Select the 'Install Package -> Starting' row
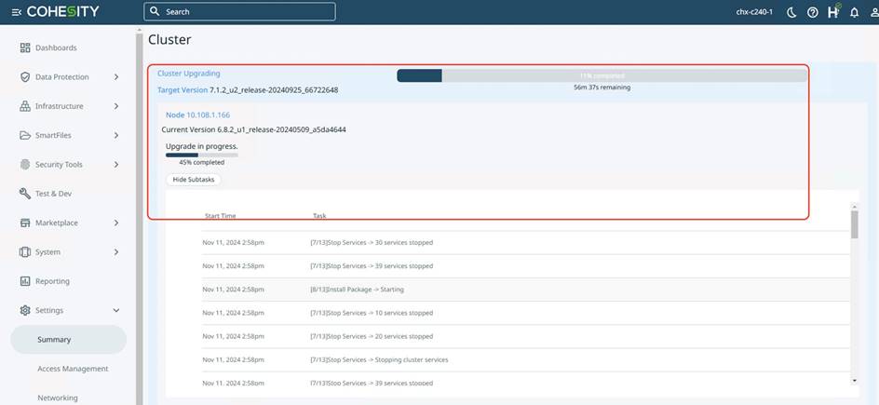 click(x=526, y=290)
